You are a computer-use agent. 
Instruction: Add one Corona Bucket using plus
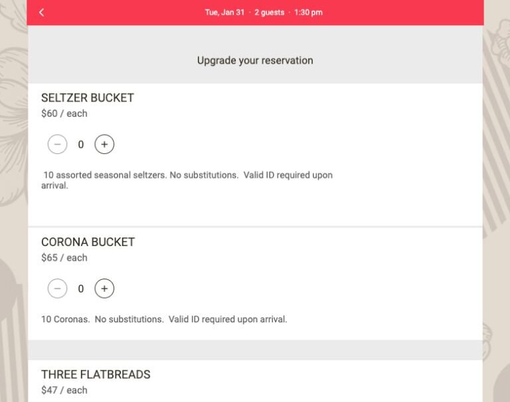tap(104, 289)
